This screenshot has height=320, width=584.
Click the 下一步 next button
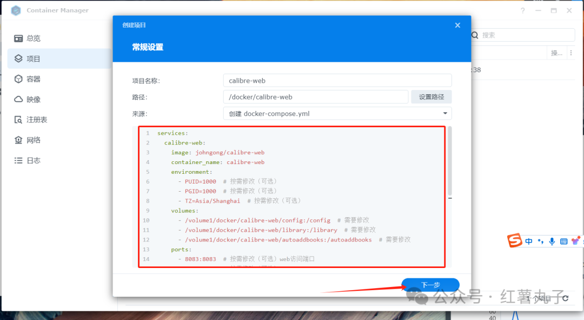pos(430,285)
